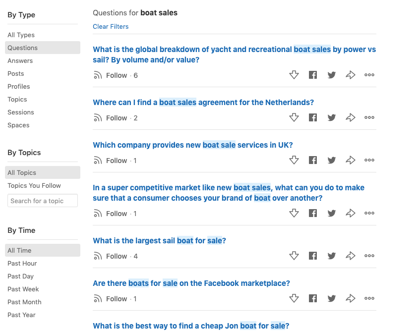Open question about largest sail boat for sale
Image resolution: width=420 pixels, height=331 pixels.
point(159,241)
